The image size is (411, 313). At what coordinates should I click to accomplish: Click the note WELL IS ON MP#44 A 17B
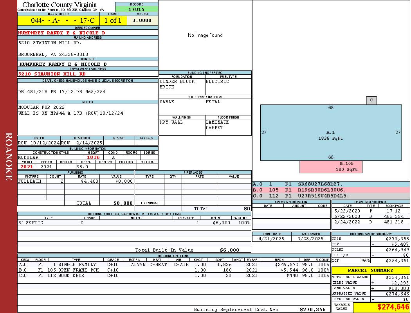pyautogui.click(x=70, y=113)
